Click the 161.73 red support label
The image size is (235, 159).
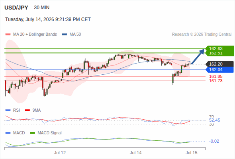(x=216, y=81)
